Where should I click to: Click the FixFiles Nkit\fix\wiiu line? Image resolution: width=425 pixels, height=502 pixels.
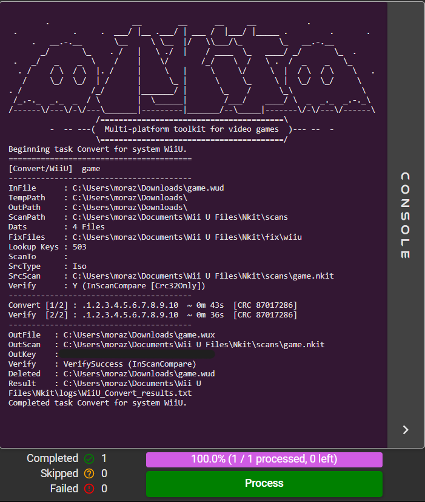click(x=155, y=237)
